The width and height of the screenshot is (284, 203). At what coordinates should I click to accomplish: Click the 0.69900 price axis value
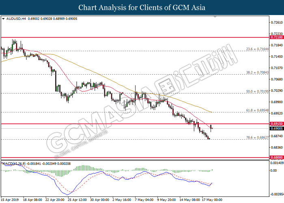tap(277, 102)
